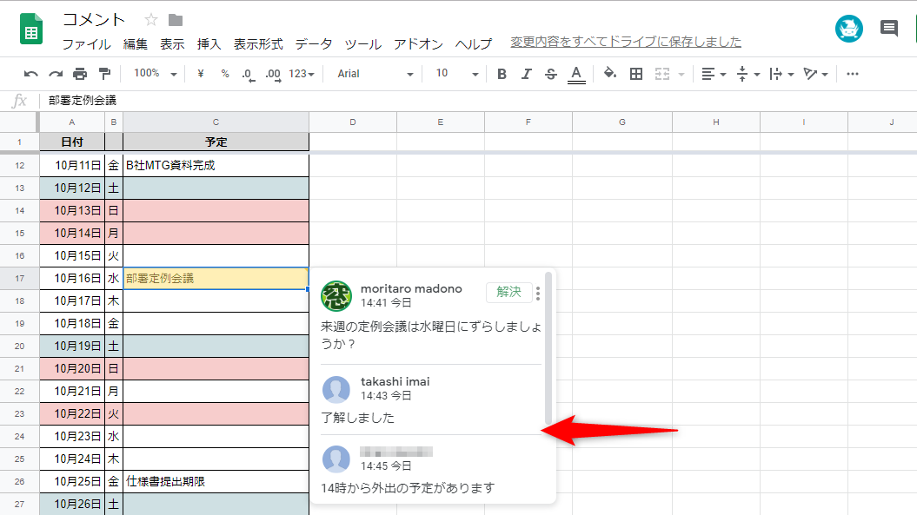Open the Arial font dropdown
Image resolution: width=917 pixels, height=515 pixels.
(x=374, y=74)
